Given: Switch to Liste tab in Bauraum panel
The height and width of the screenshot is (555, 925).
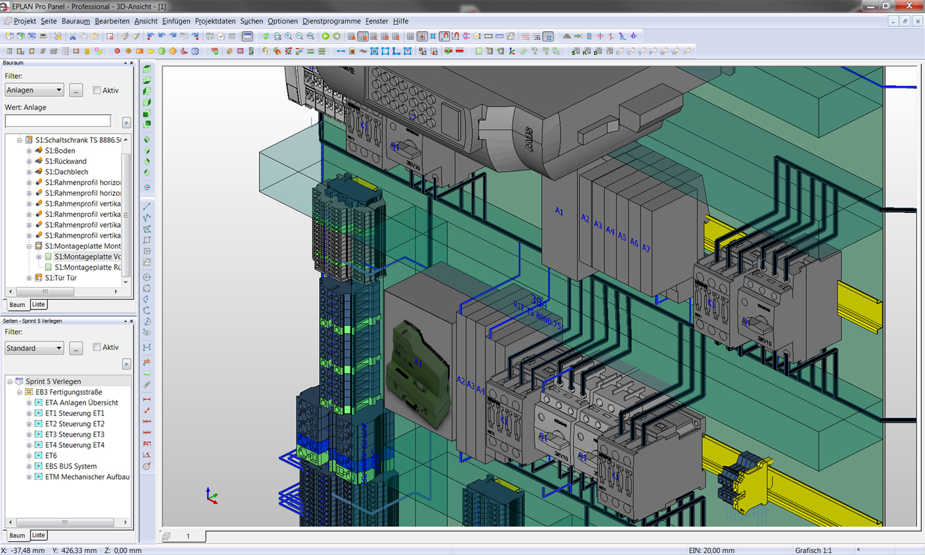Looking at the screenshot, I should click(x=39, y=304).
